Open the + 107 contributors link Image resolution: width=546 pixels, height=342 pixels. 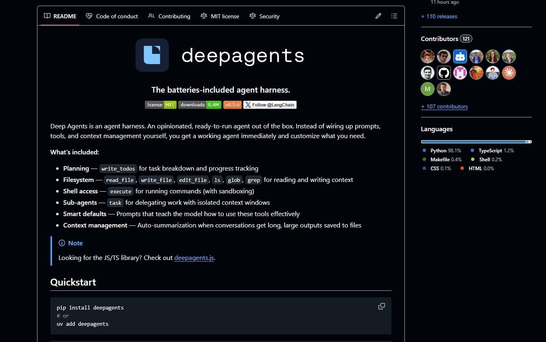444,106
